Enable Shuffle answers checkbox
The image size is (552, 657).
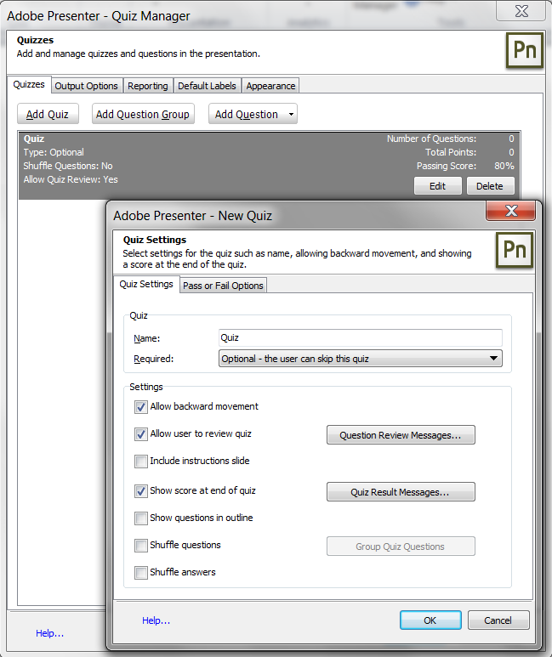141,573
